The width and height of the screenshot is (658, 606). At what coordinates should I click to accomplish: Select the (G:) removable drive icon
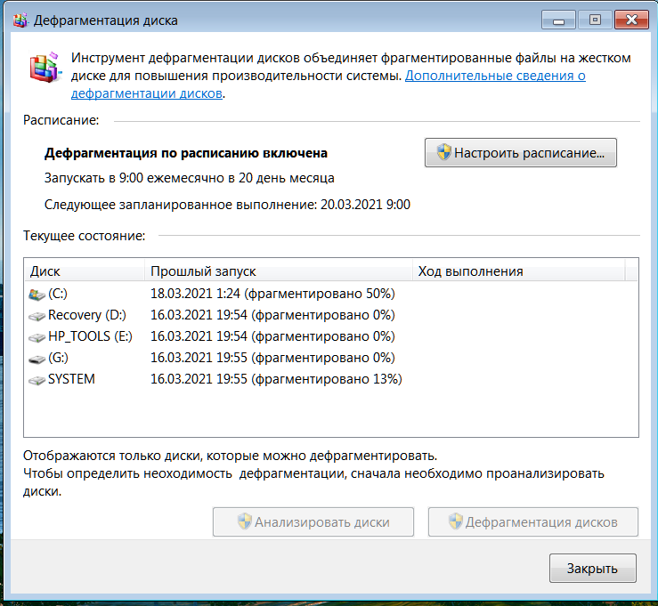(x=37, y=359)
